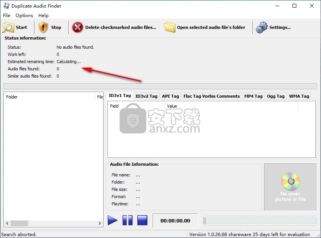Click the folder icon for opening file's folder
The width and height of the screenshot is (321, 238).
click(170, 27)
